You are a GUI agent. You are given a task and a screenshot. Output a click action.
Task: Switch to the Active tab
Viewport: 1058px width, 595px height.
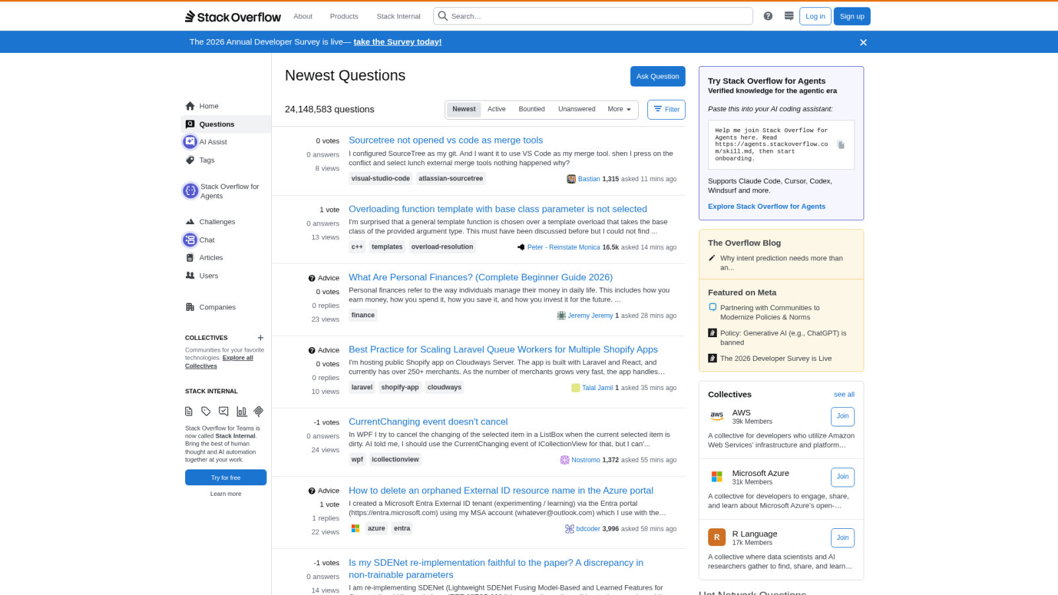(x=497, y=109)
